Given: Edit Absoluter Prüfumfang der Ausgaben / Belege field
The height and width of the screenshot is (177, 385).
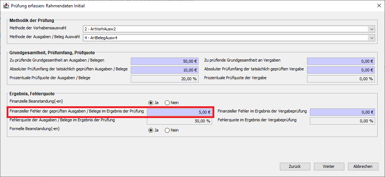Looking at the screenshot, I should click(164, 70).
